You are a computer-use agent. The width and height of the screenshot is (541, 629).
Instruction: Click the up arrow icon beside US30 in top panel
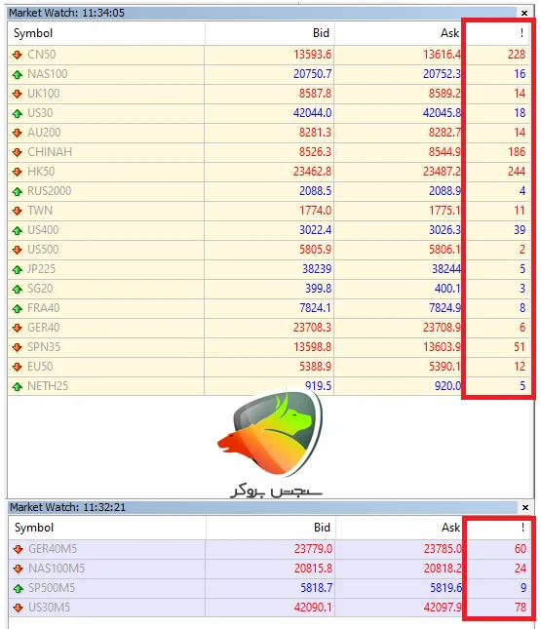(18, 113)
